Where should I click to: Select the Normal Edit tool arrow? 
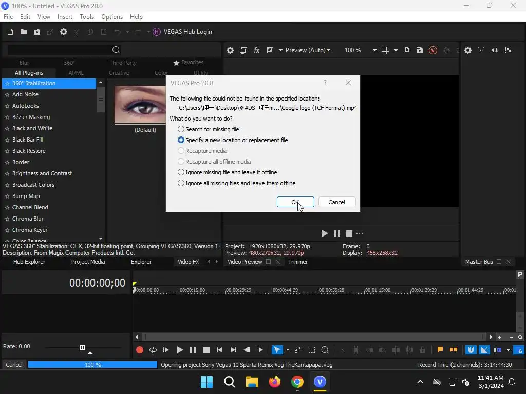click(x=277, y=350)
